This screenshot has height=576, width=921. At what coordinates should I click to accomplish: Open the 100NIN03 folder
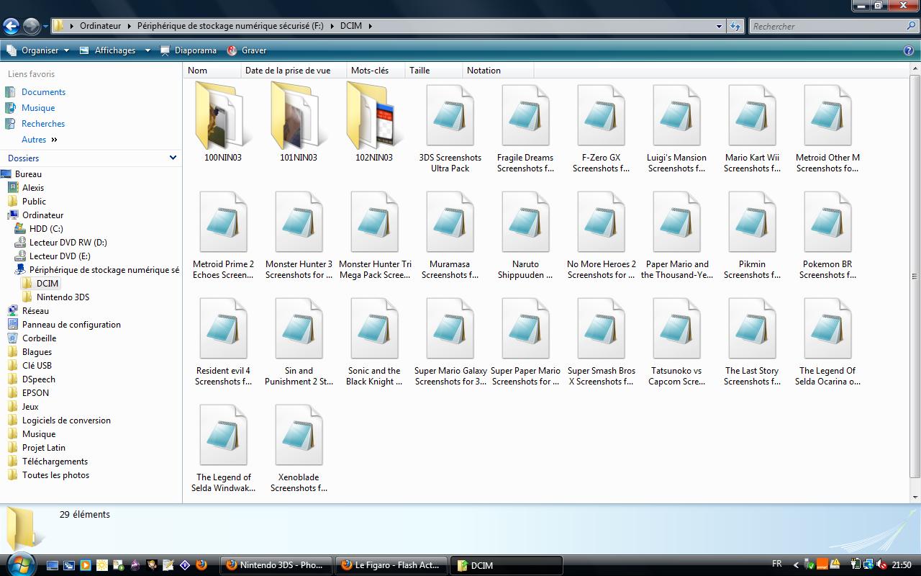222,119
